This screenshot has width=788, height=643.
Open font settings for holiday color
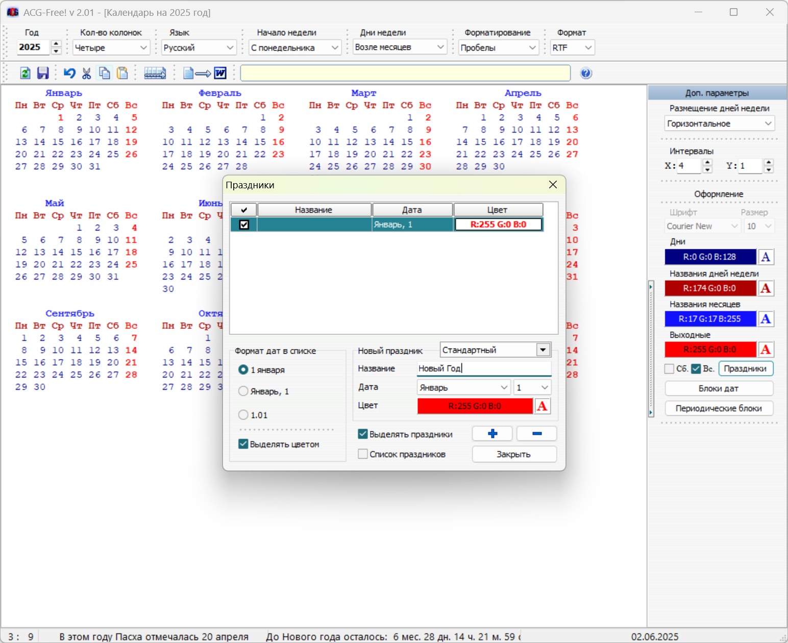(x=543, y=406)
